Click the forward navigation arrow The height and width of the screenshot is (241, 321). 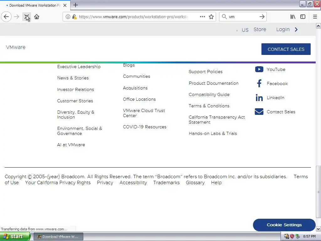tap(17, 17)
